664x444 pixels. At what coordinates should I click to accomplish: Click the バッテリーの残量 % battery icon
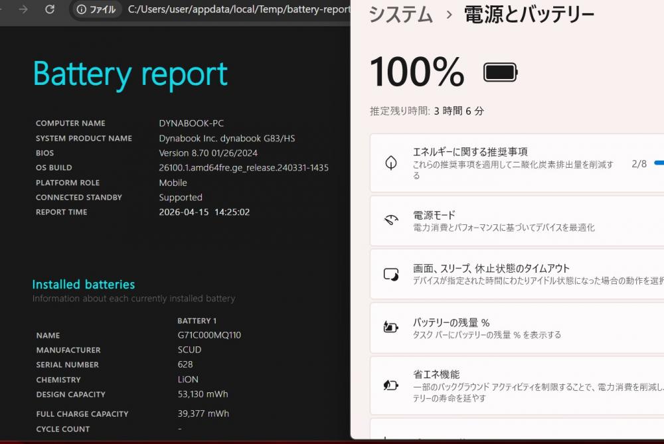[x=391, y=327]
